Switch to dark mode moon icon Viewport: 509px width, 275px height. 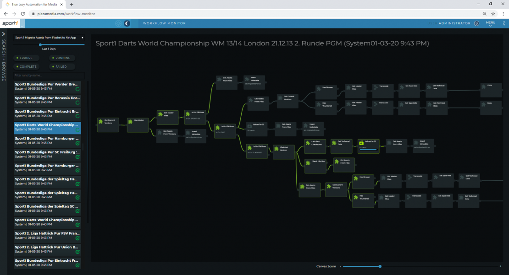tap(127, 23)
